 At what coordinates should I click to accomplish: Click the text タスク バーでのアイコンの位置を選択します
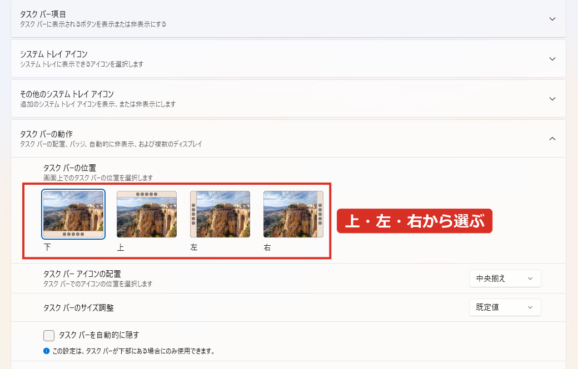pos(98,284)
